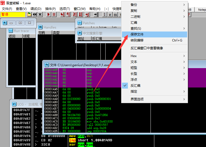Click the trace over toolbar icon
Image resolution: width=206 pixels, height=147 pixels.
81,15
